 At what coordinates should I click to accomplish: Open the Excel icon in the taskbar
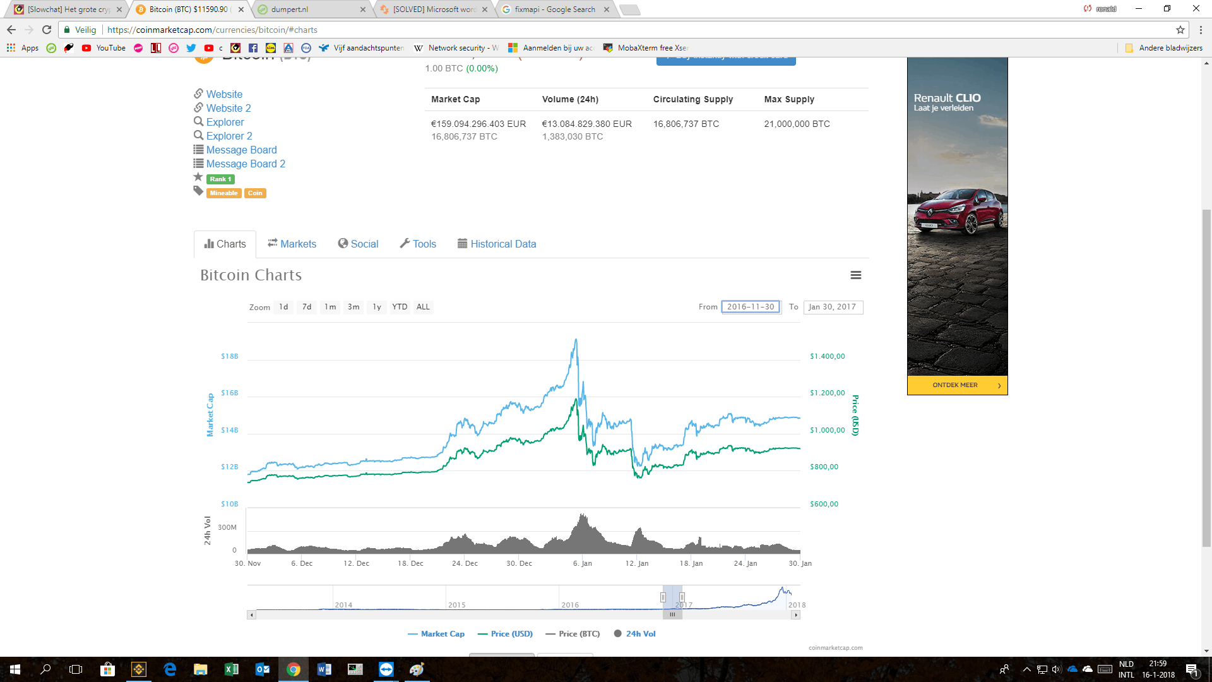[x=231, y=669]
